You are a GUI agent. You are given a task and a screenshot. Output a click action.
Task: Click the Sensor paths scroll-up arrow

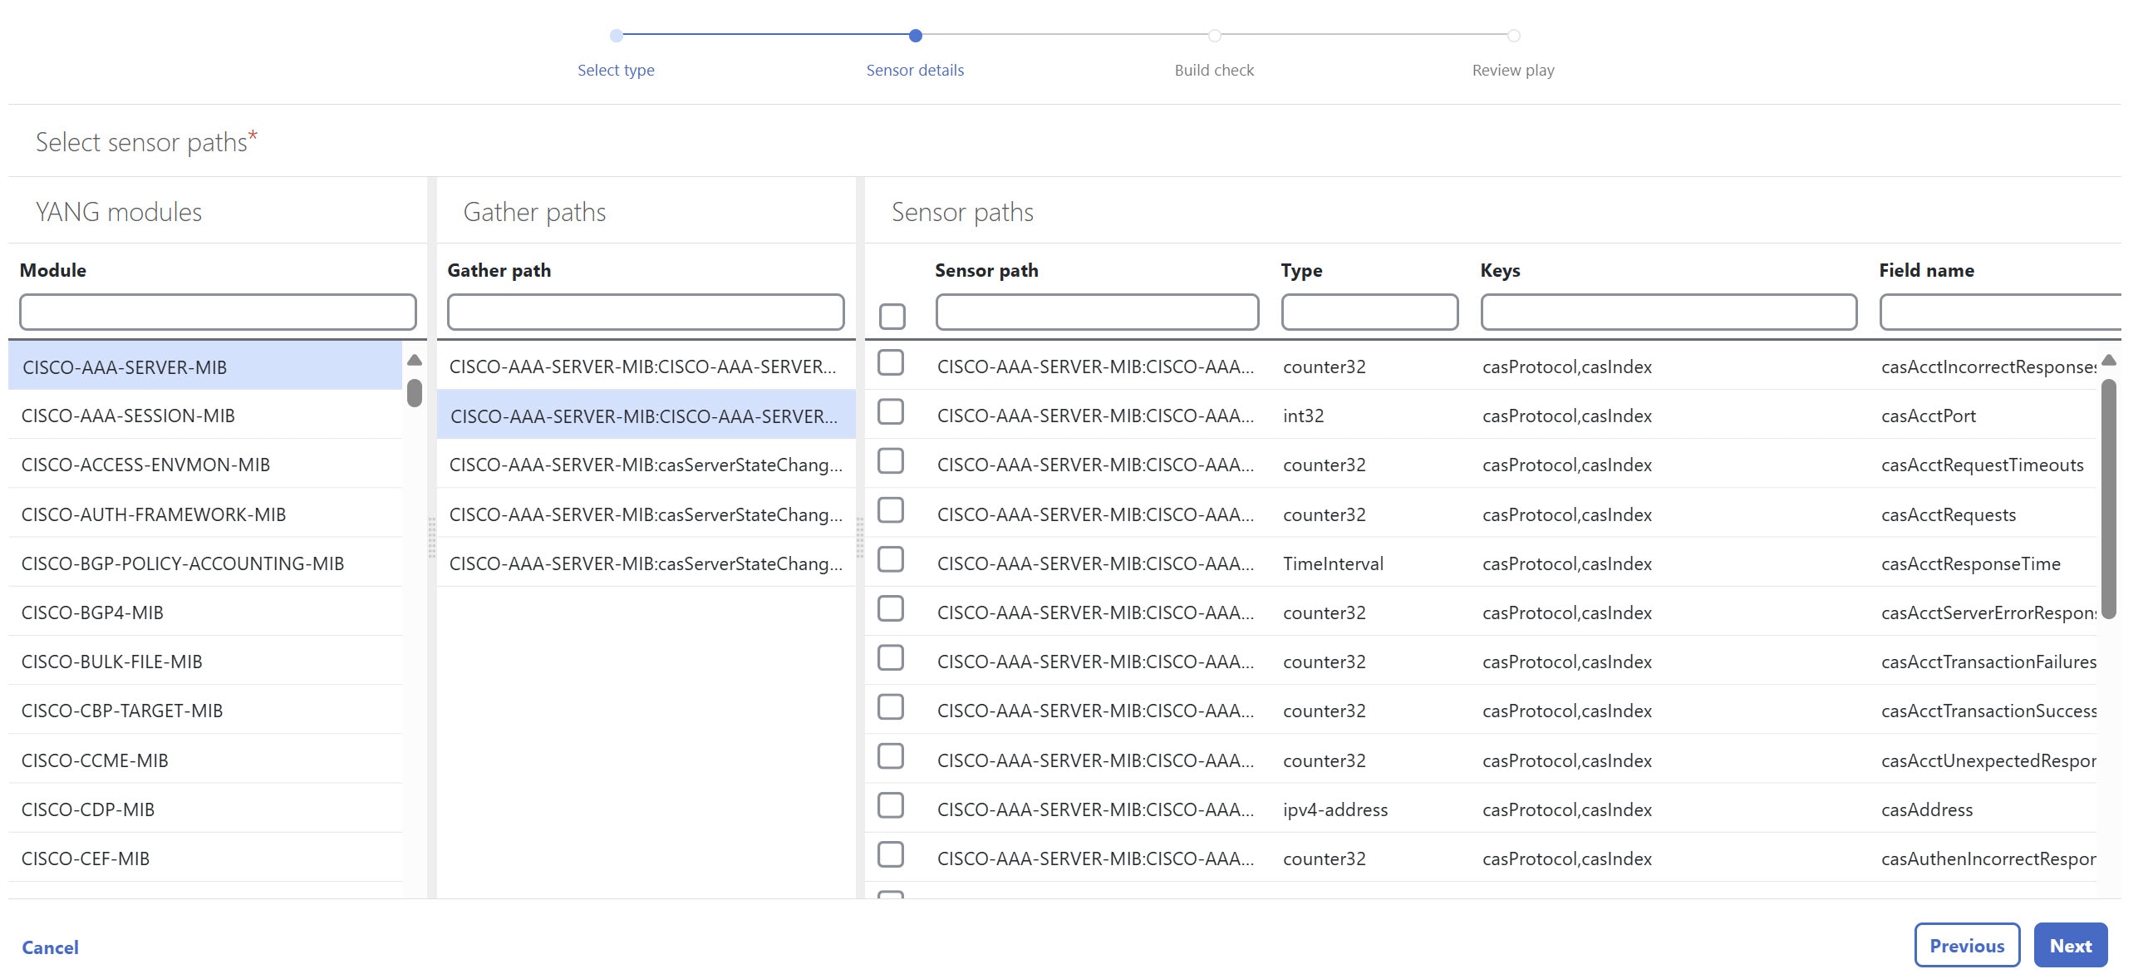click(2109, 360)
